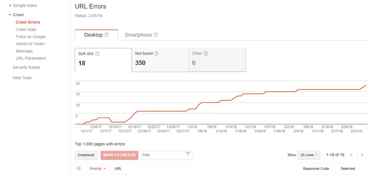The width and height of the screenshot is (380, 175).
Task: Switch to the Smartphone tab
Action: click(x=141, y=35)
